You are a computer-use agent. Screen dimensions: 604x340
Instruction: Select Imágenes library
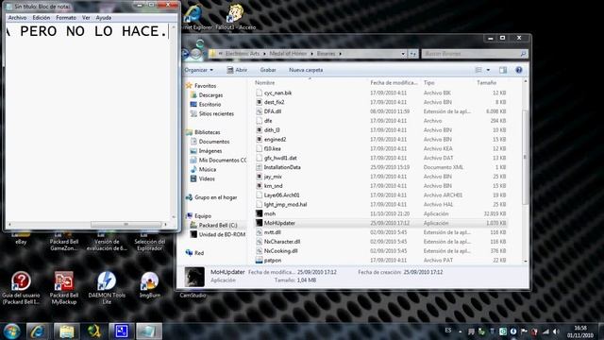point(210,151)
